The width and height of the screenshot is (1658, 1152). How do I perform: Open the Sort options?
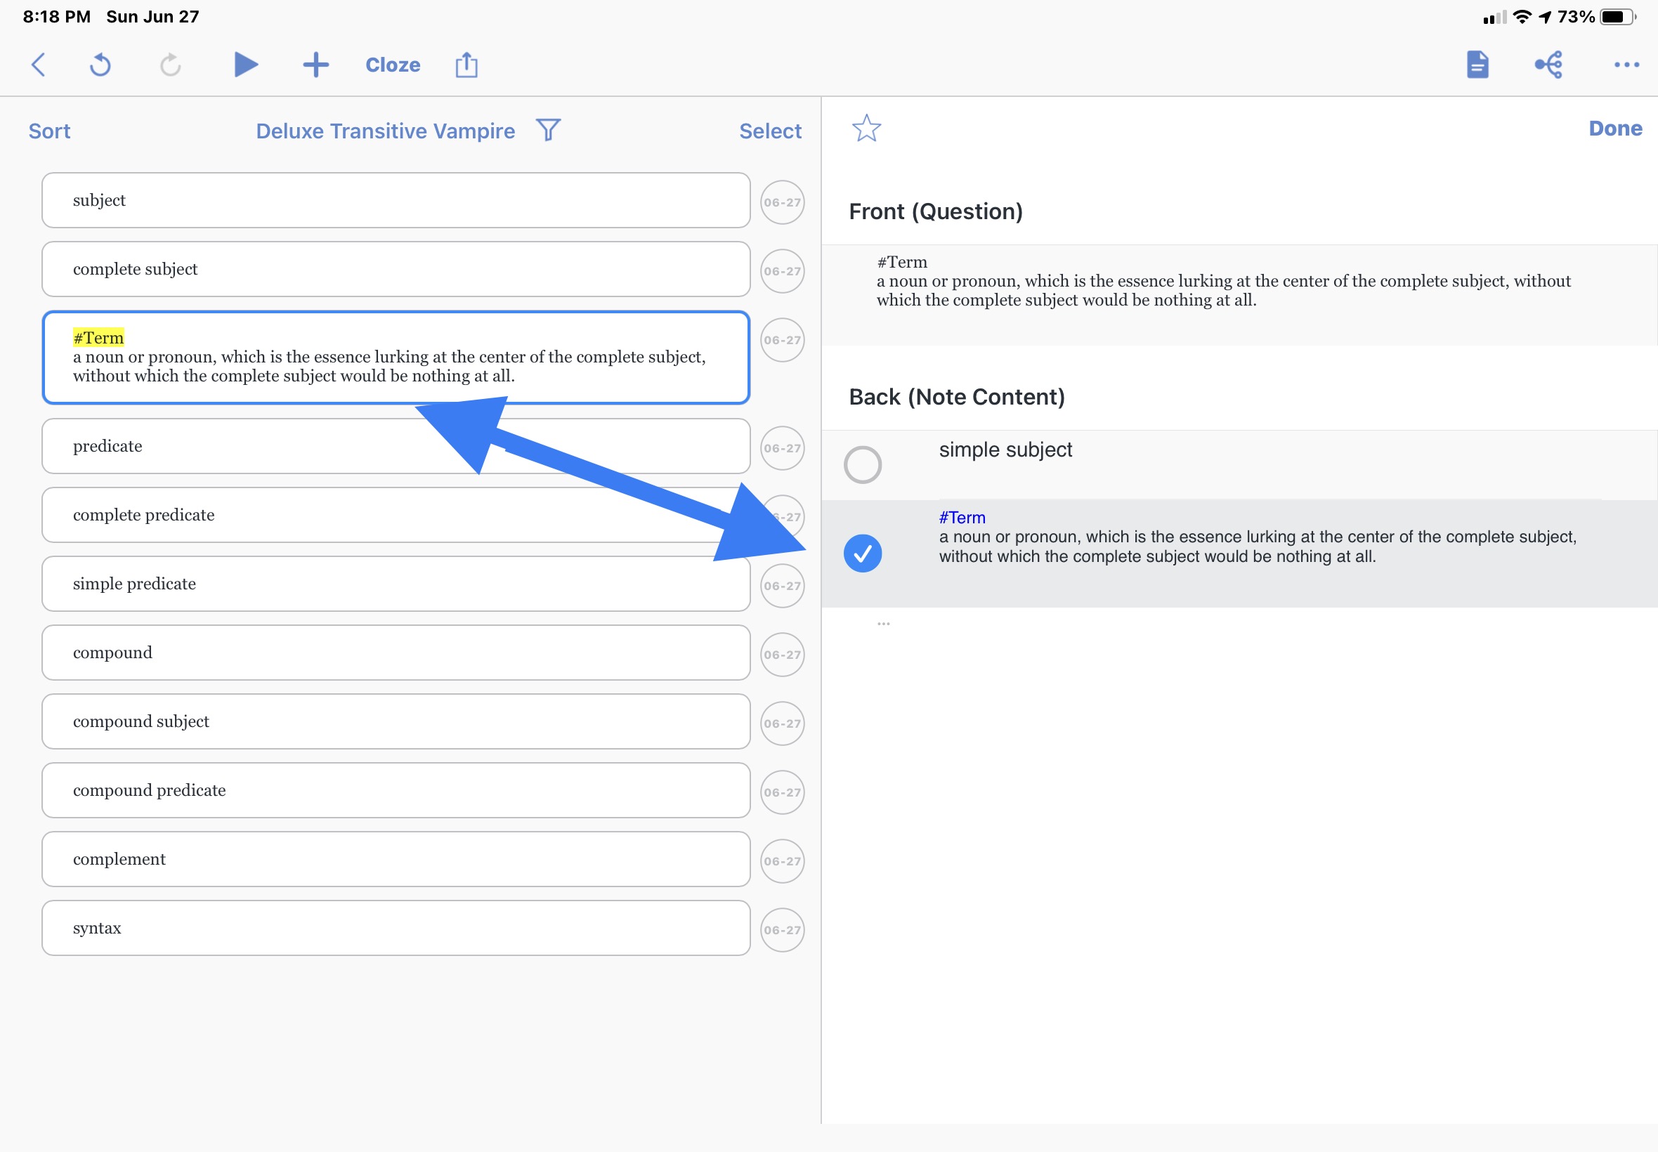click(x=49, y=131)
